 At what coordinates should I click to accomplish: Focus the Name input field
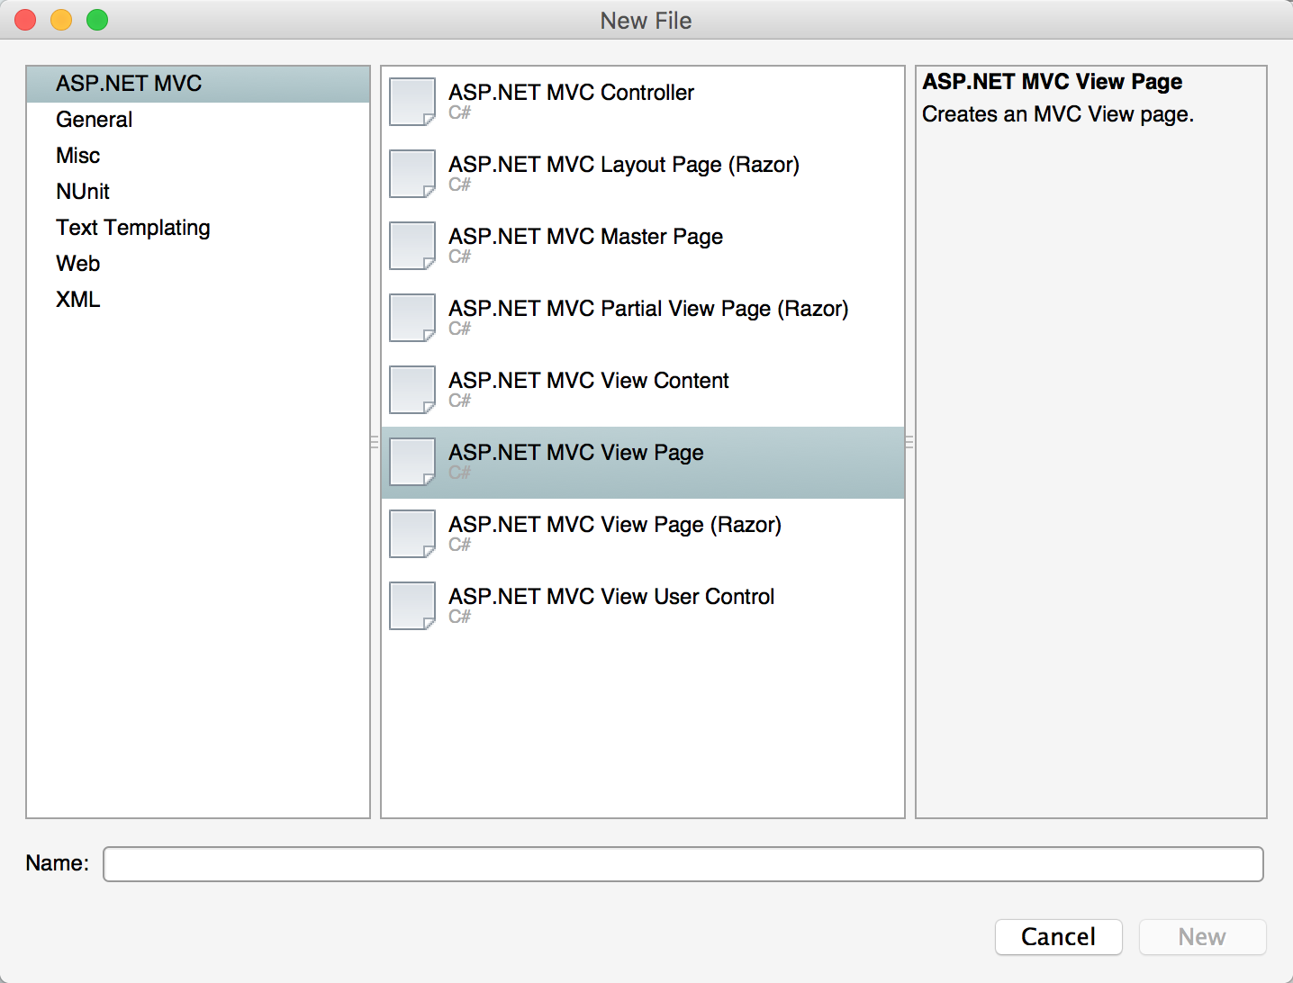[x=683, y=864]
